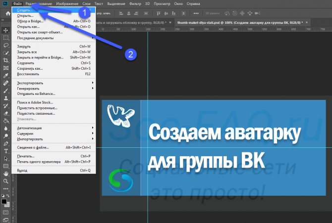This screenshot has width=332, height=223.
Task: Choose Обзор в Bridge... menu item
Action: click(54, 21)
